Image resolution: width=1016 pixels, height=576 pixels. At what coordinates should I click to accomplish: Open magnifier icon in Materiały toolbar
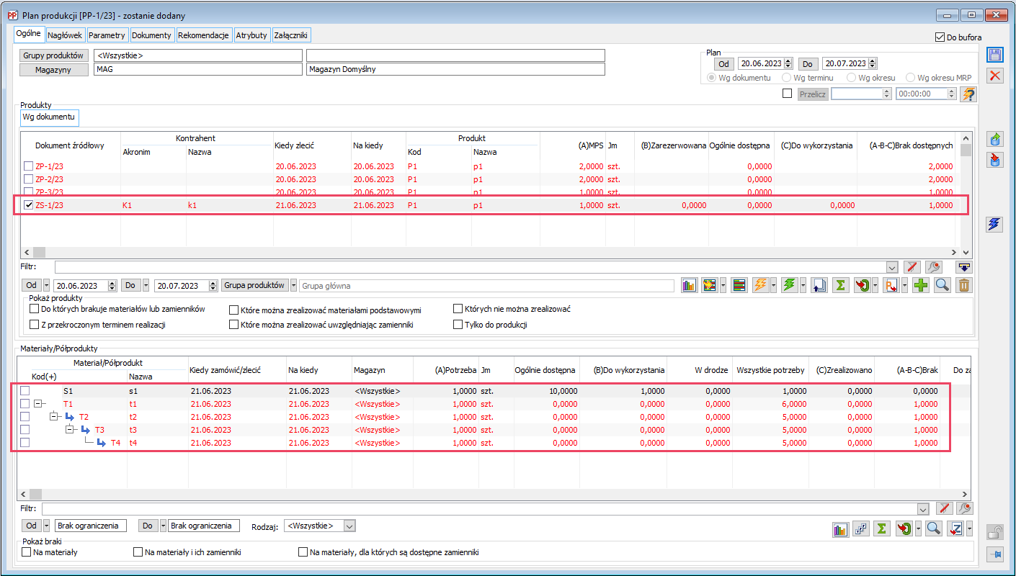[x=934, y=529]
